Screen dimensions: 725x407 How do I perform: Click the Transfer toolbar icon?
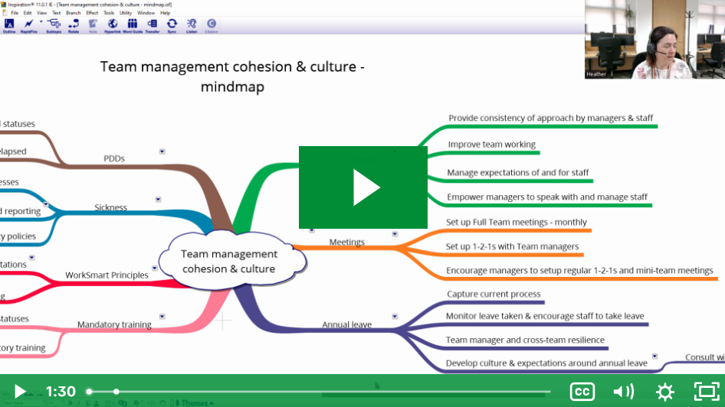pos(152,25)
